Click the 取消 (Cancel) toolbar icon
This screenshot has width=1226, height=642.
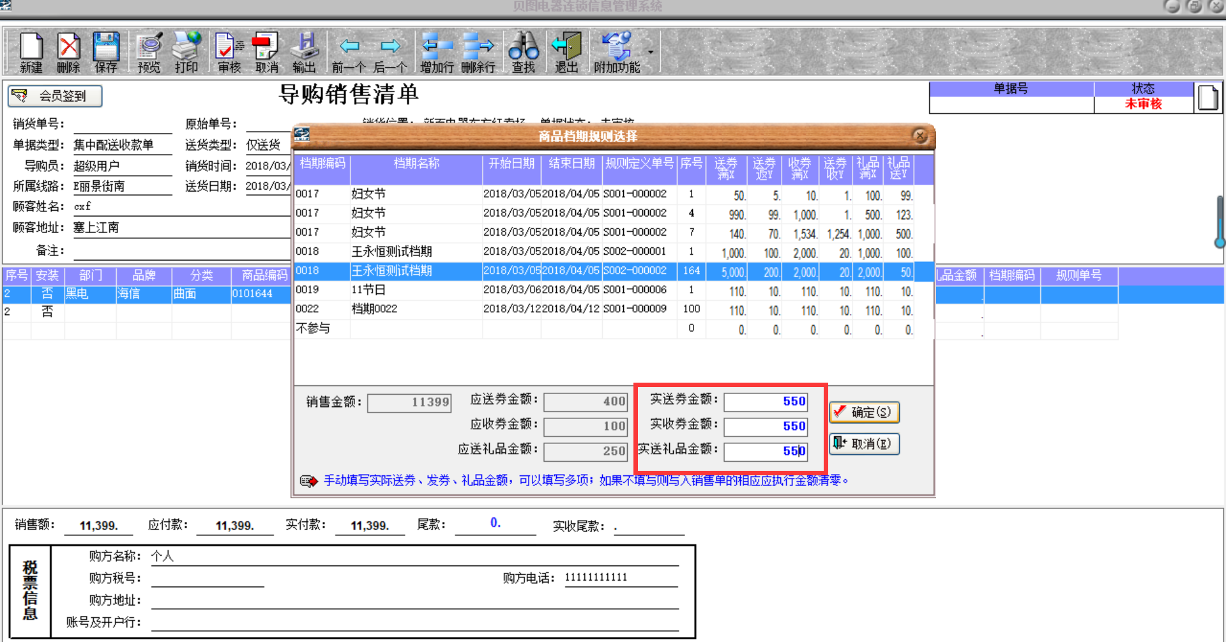(x=266, y=53)
